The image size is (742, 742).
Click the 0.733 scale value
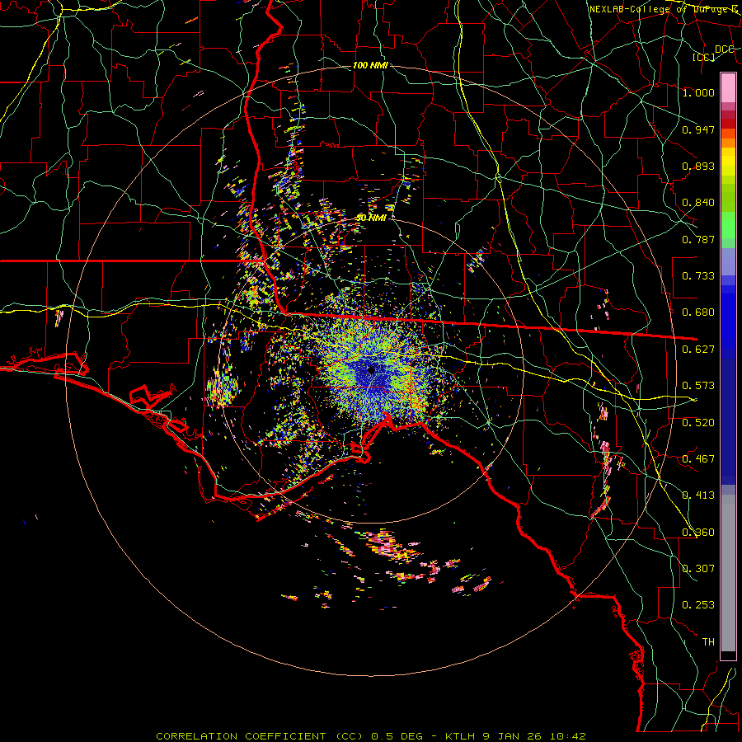pos(698,276)
